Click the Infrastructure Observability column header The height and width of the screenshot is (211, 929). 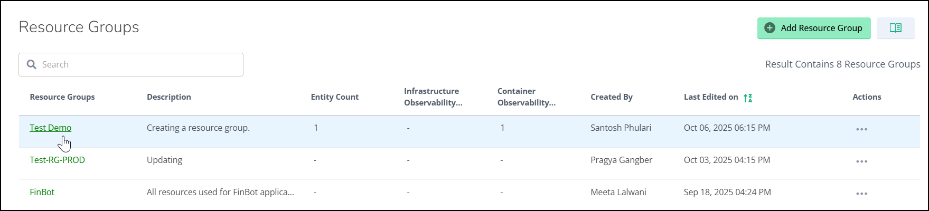coord(433,97)
